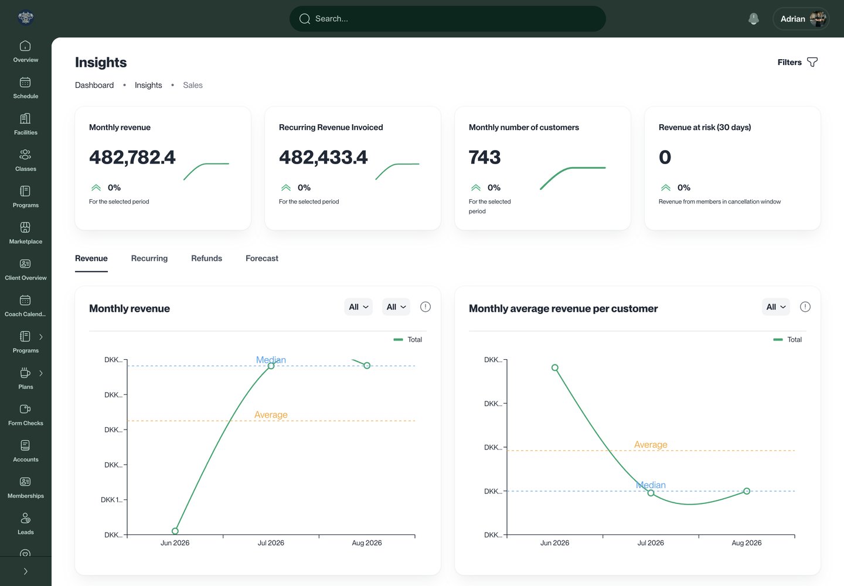Expand the Plans submenu chevron in the sidebar

click(41, 373)
